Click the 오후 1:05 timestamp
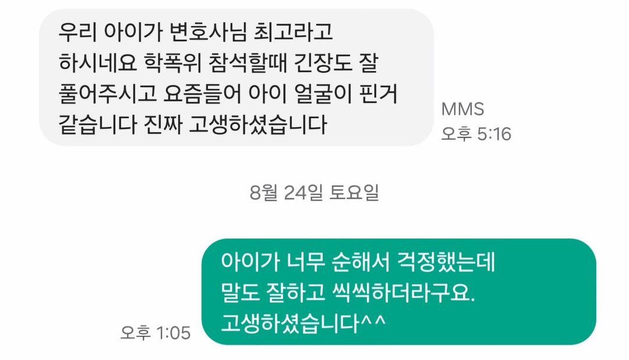The image size is (629, 360). [156, 333]
